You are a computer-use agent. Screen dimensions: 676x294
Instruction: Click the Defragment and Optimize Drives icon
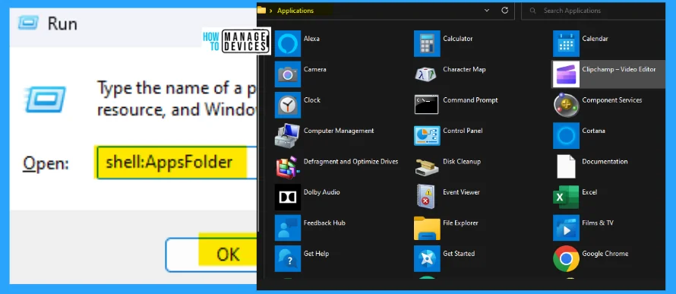coord(288,166)
